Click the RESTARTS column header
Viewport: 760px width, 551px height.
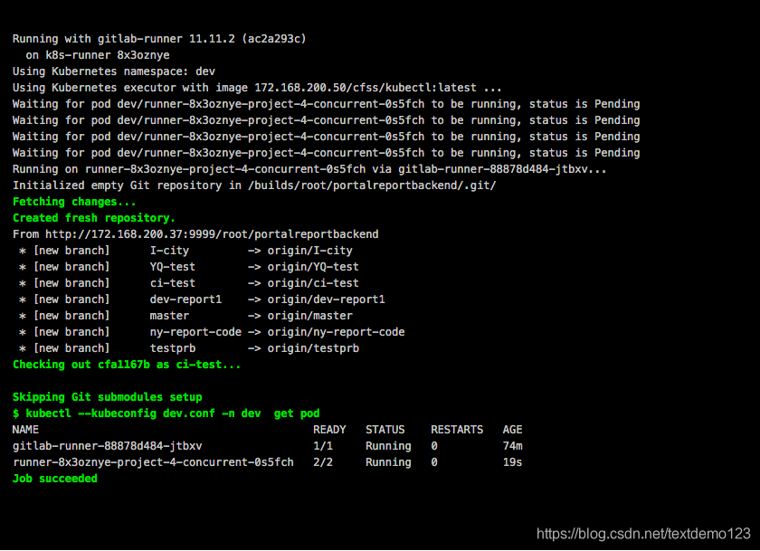[457, 430]
